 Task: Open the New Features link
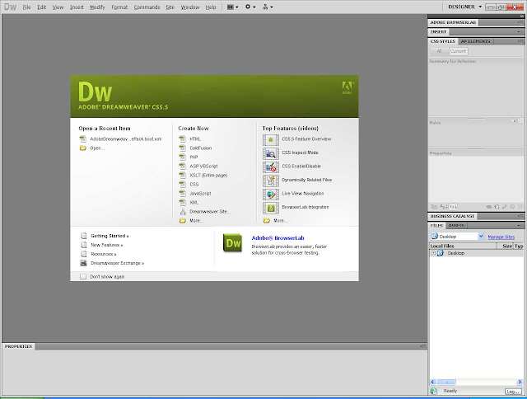click(x=106, y=245)
